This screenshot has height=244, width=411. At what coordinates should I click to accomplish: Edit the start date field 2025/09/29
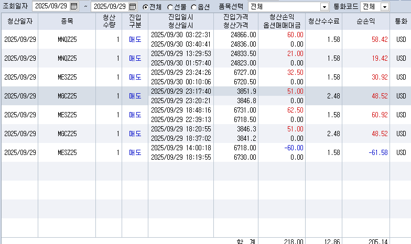click(51, 6)
